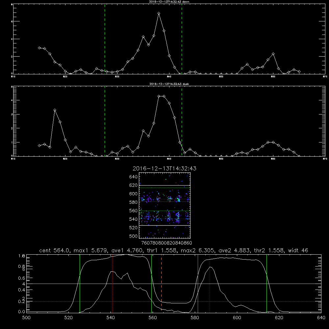Click the 'max2 6.305' value in the stats header
Viewport: 329px width, 329px height.
(197, 250)
